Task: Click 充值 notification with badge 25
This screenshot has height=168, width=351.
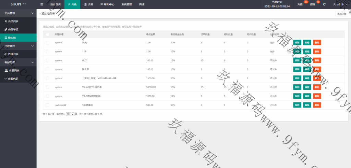Action: (300, 4)
